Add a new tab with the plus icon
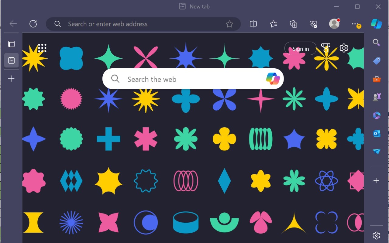The height and width of the screenshot is (243, 389). (11, 79)
